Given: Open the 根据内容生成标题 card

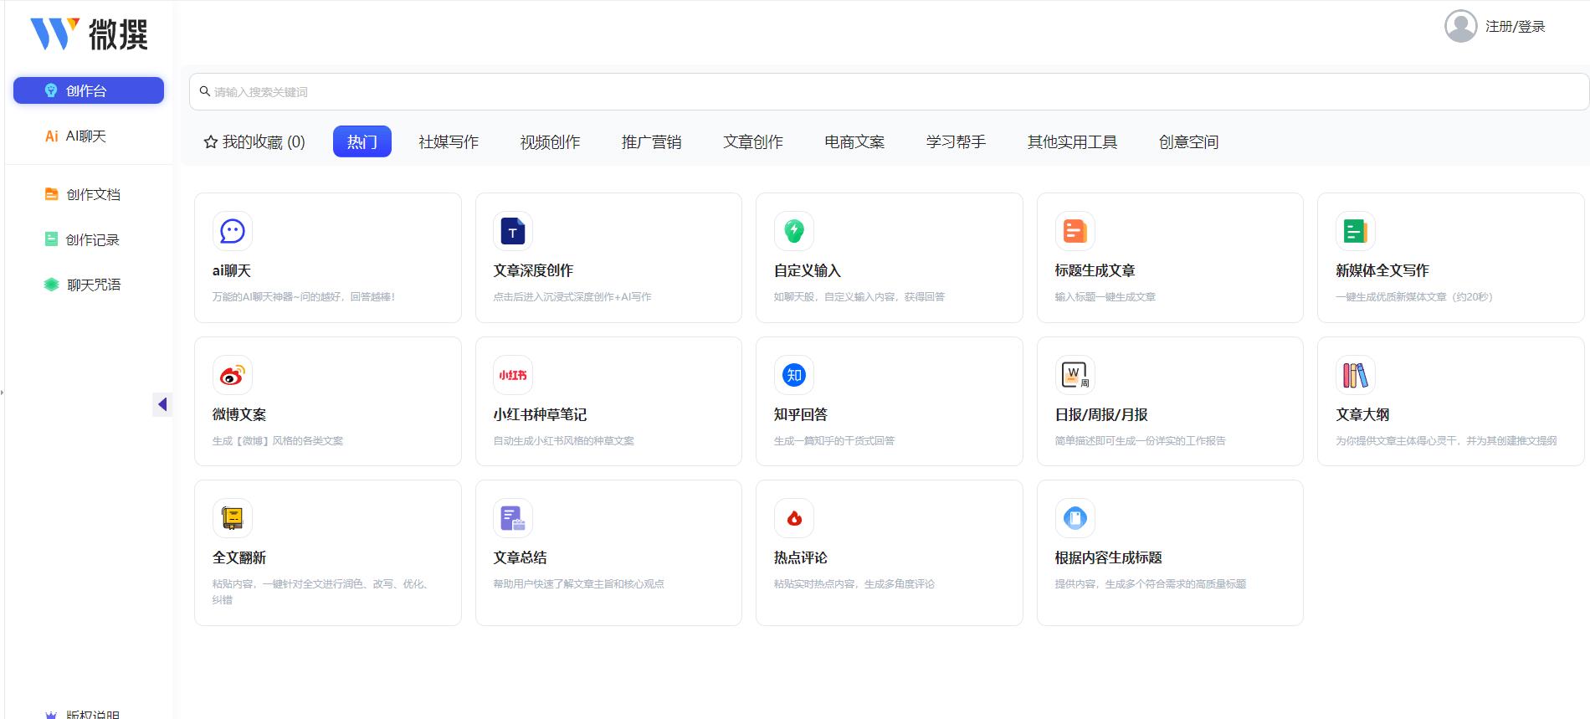Looking at the screenshot, I should pos(1169,552).
